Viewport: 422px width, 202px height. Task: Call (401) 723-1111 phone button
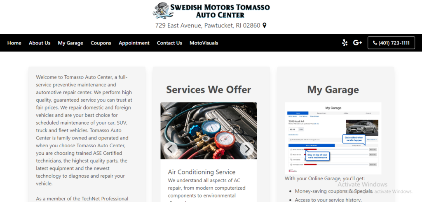click(392, 43)
